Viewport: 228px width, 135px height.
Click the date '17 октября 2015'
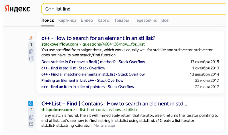click(204, 62)
